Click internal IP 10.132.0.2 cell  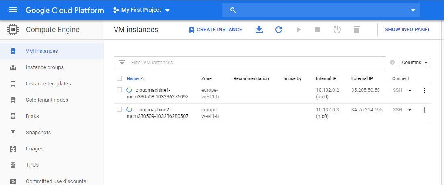328,94
